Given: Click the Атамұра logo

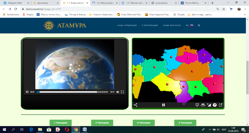Looking at the screenshot, I should pyautogui.click(x=65, y=25).
